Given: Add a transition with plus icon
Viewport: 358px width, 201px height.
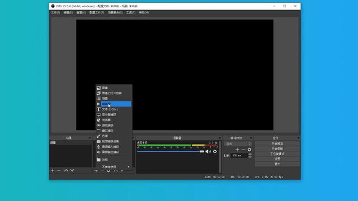Looking at the screenshot, I should [237, 150].
